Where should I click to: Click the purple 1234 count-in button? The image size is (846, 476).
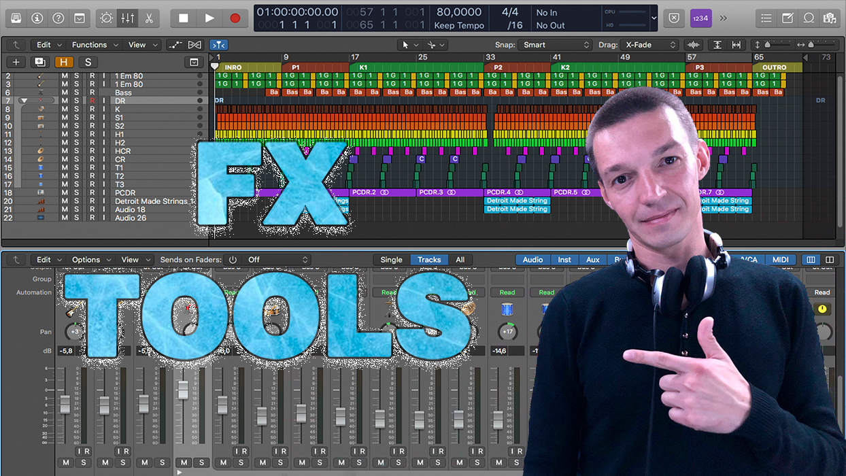(700, 18)
